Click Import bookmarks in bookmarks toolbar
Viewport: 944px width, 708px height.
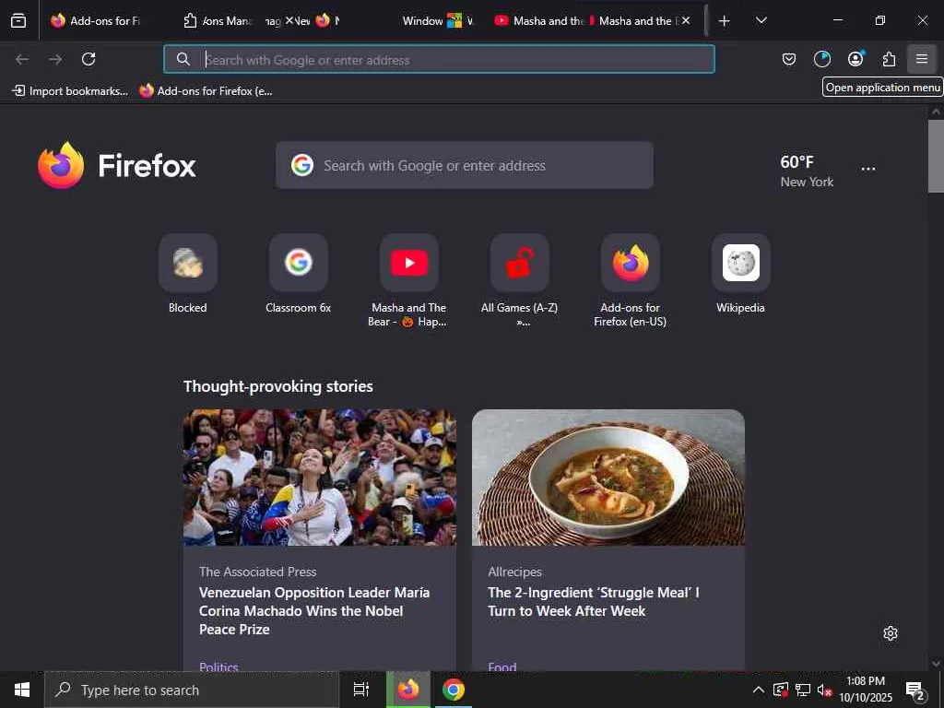point(70,91)
